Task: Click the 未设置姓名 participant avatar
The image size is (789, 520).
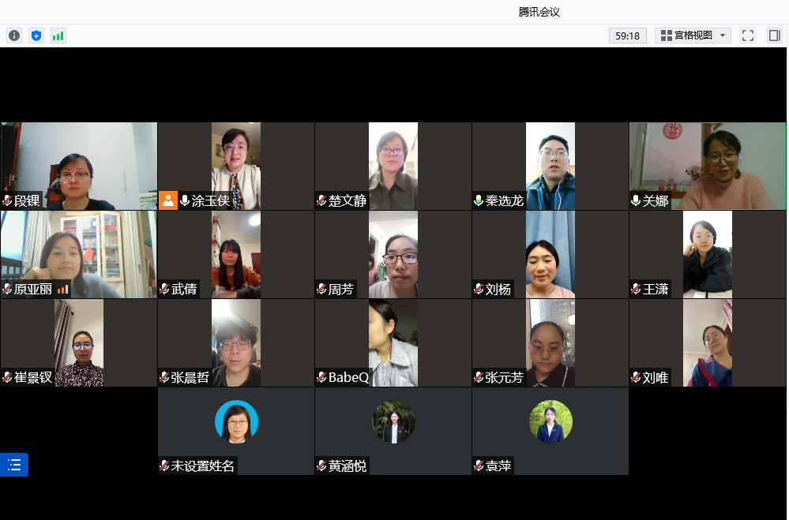Action: (x=236, y=422)
